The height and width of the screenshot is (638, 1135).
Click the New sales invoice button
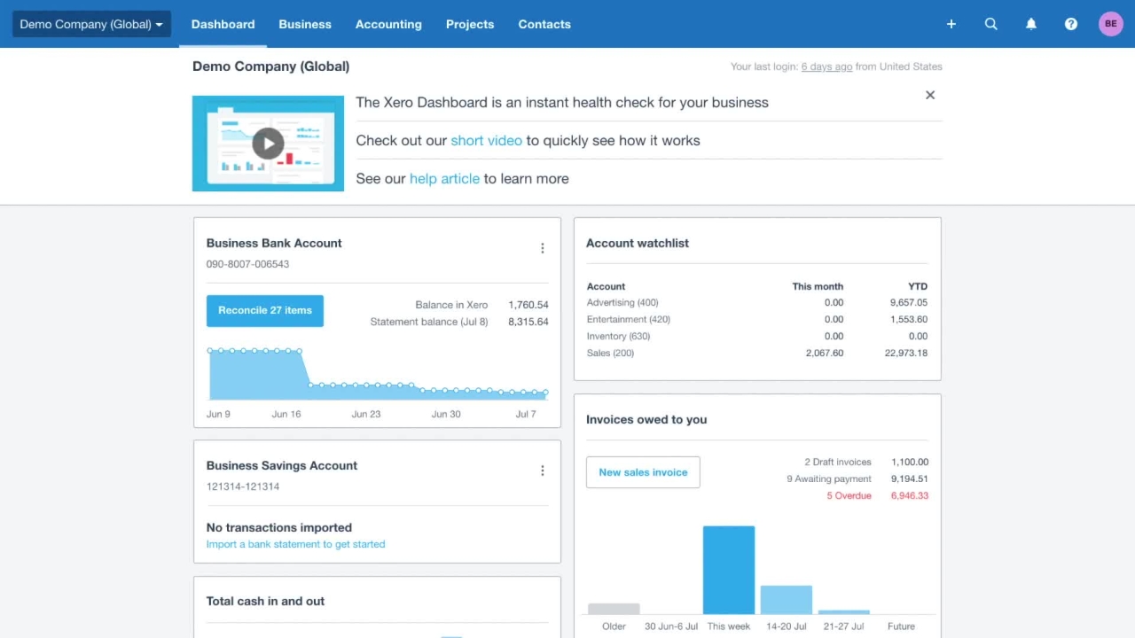point(643,472)
